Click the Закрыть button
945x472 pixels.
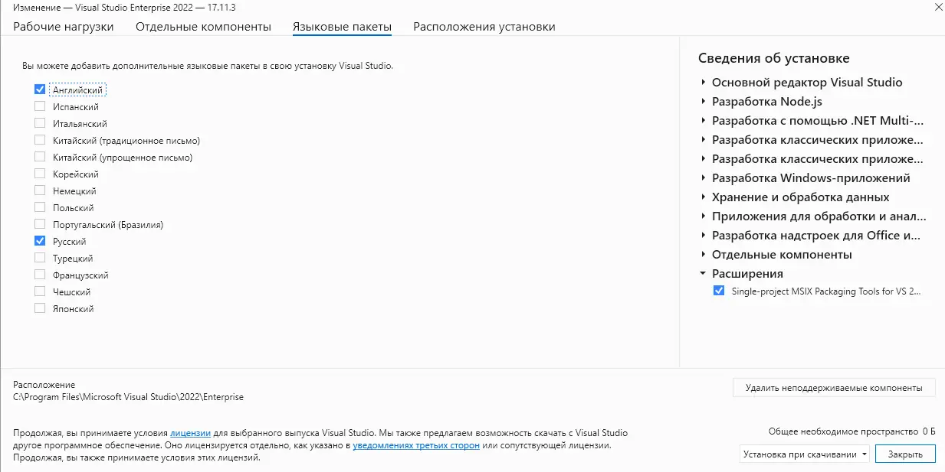click(905, 454)
